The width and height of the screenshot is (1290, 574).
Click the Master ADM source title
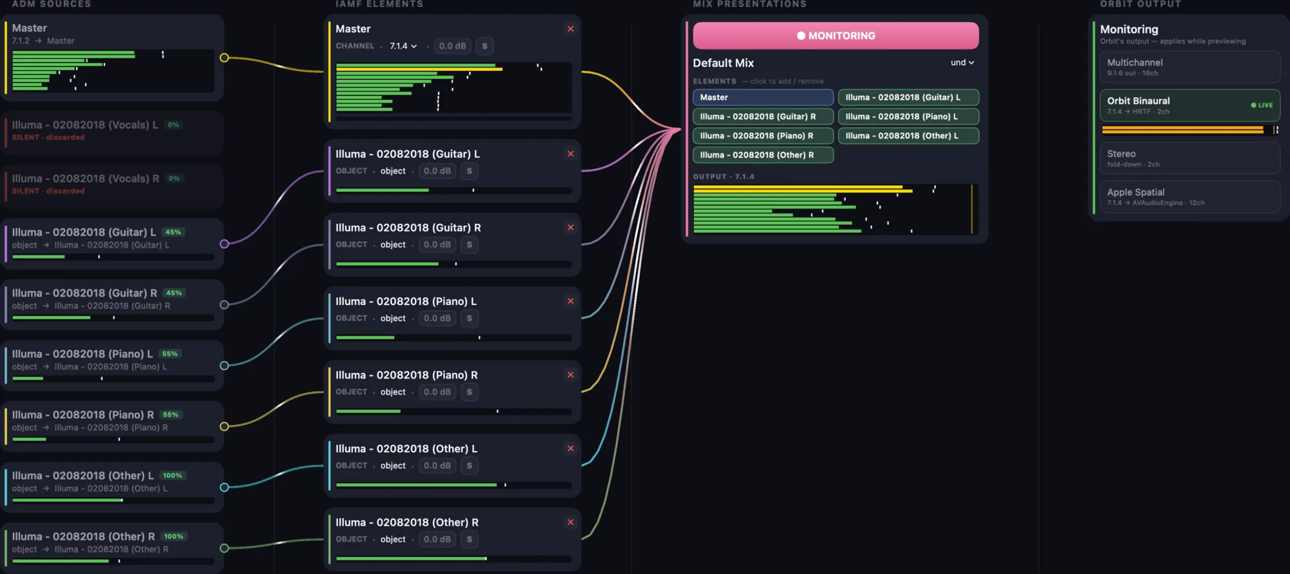[x=29, y=28]
